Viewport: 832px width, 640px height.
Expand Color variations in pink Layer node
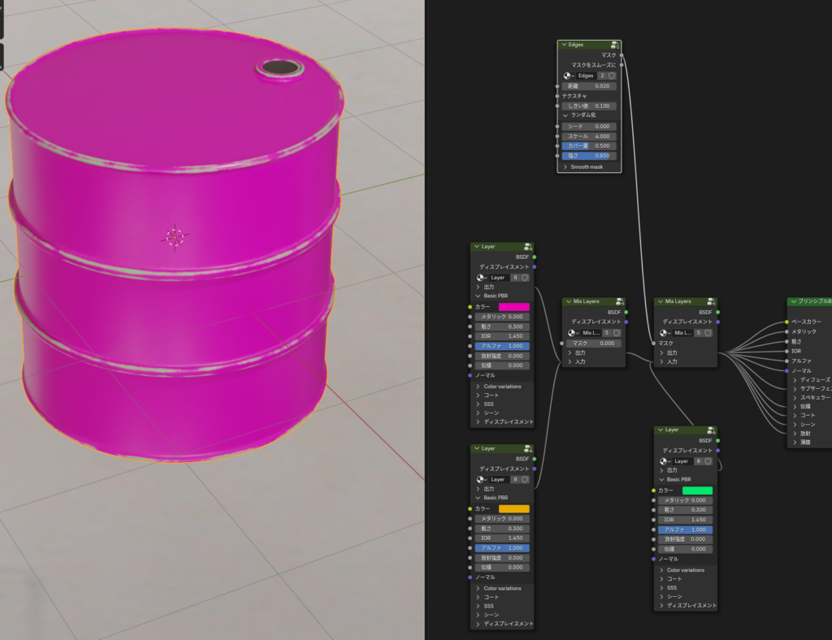tap(478, 387)
